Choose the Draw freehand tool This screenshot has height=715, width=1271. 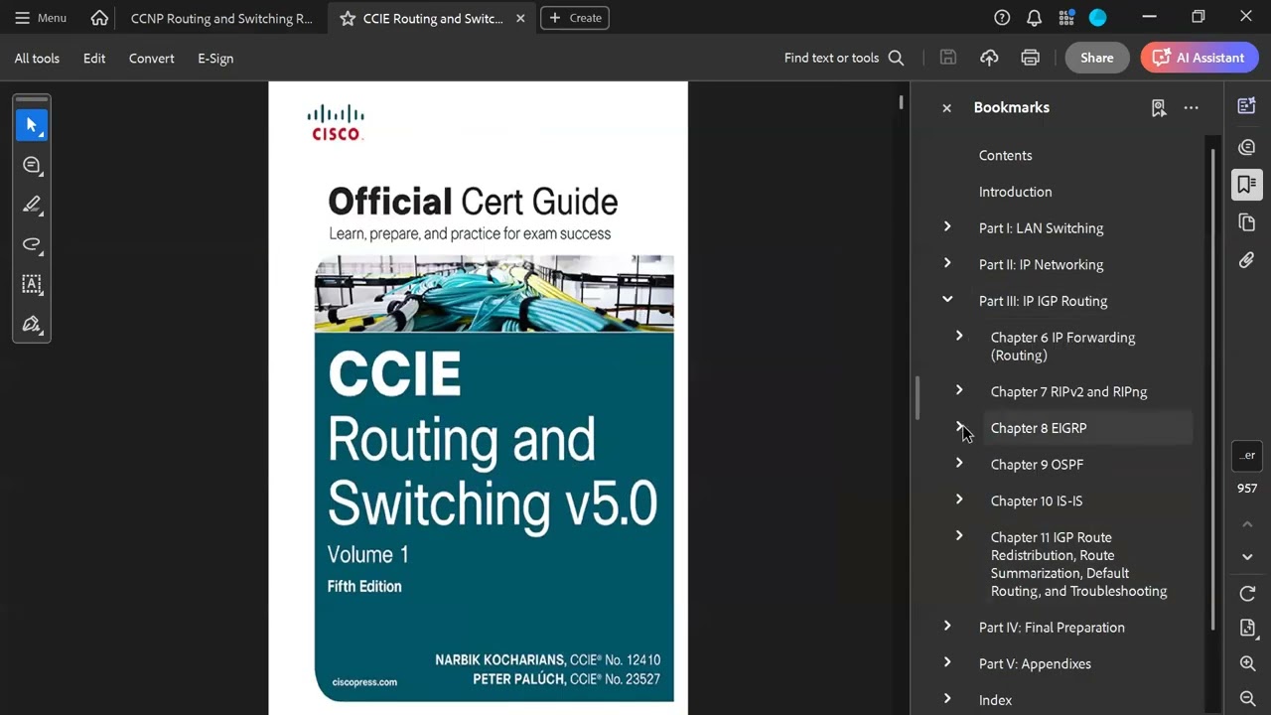point(32,244)
